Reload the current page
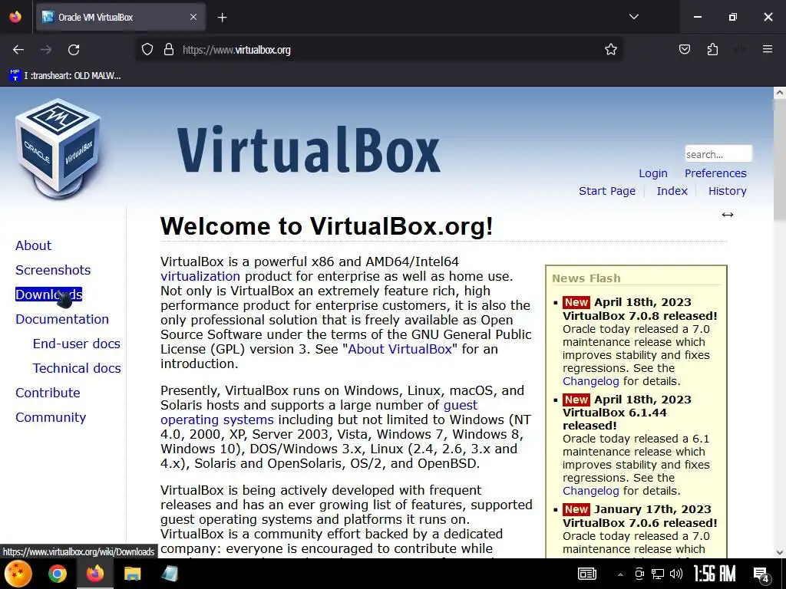The image size is (786, 589). tap(74, 50)
